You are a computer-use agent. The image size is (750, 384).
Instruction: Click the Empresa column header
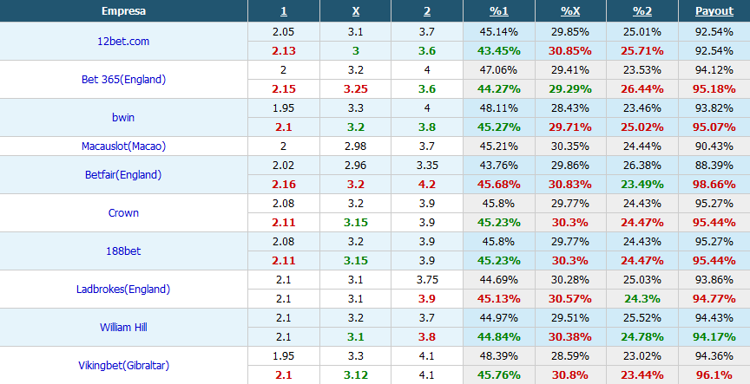click(x=123, y=11)
